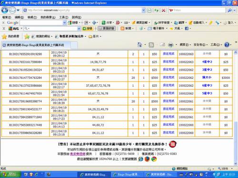Viewport: 238px width, 178px height.
Task: Click the status link in the 14,58,77,79 row
Action: click(169, 62)
